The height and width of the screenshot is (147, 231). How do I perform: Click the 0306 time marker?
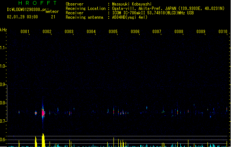coord(135,32)
